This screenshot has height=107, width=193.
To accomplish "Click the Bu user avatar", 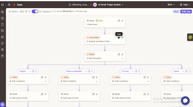I will [x=95, y=5].
